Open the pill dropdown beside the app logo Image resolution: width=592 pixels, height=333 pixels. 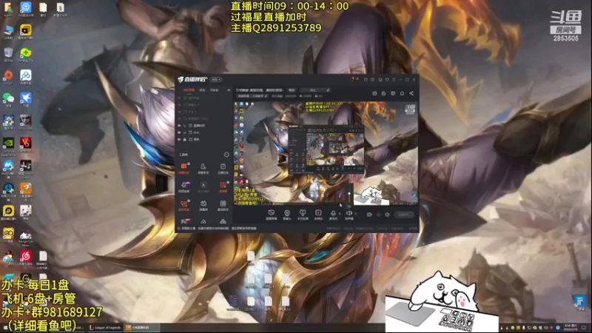coord(216,80)
